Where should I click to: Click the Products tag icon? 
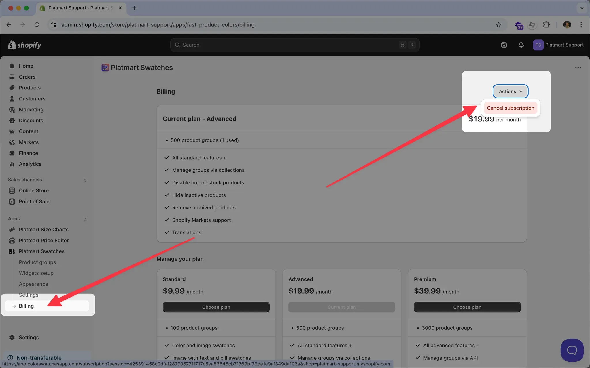tap(12, 88)
